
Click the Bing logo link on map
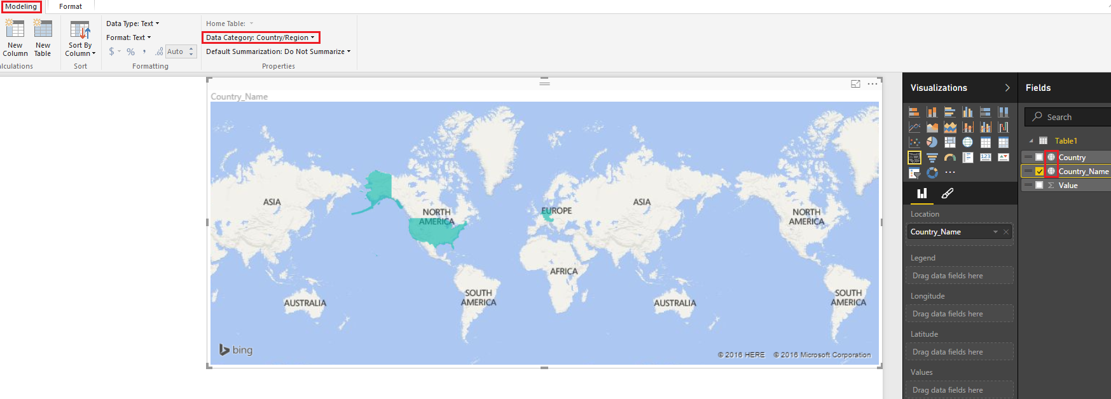[x=236, y=350]
